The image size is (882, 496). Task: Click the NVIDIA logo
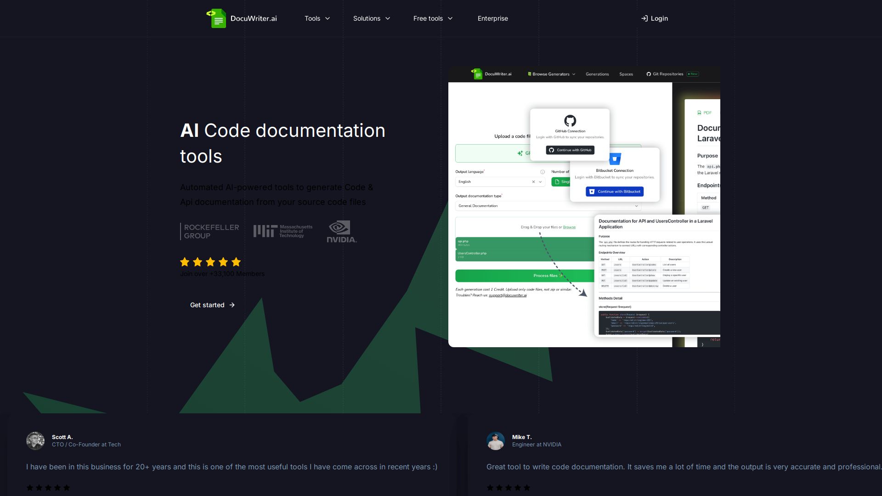click(x=341, y=231)
